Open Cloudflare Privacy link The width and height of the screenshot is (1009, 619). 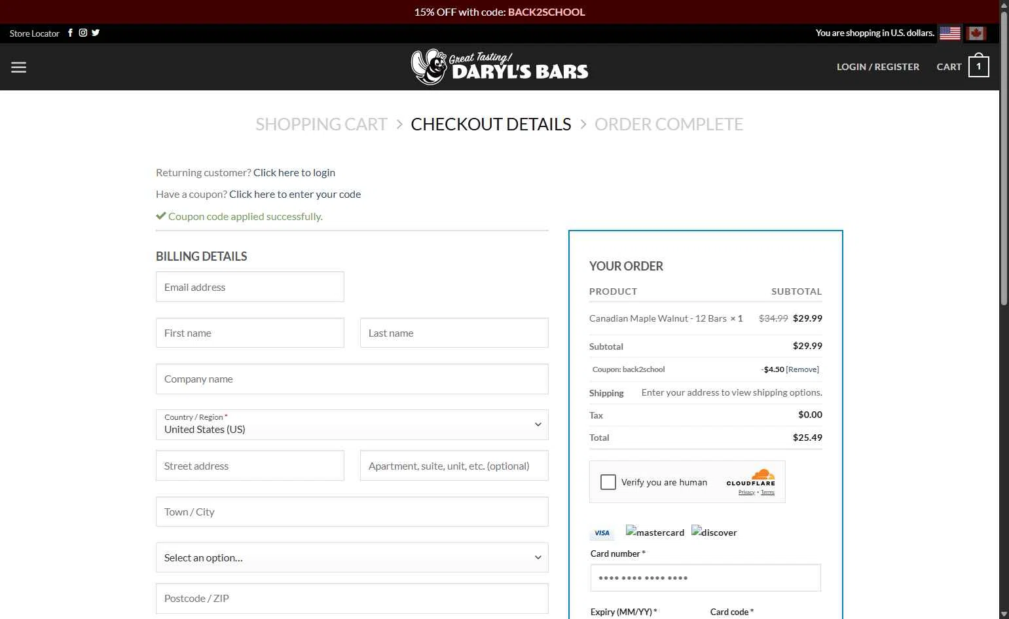tap(746, 492)
